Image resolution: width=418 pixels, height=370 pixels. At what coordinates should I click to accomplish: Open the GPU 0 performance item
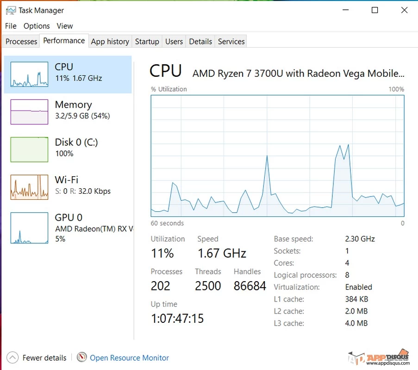68,228
